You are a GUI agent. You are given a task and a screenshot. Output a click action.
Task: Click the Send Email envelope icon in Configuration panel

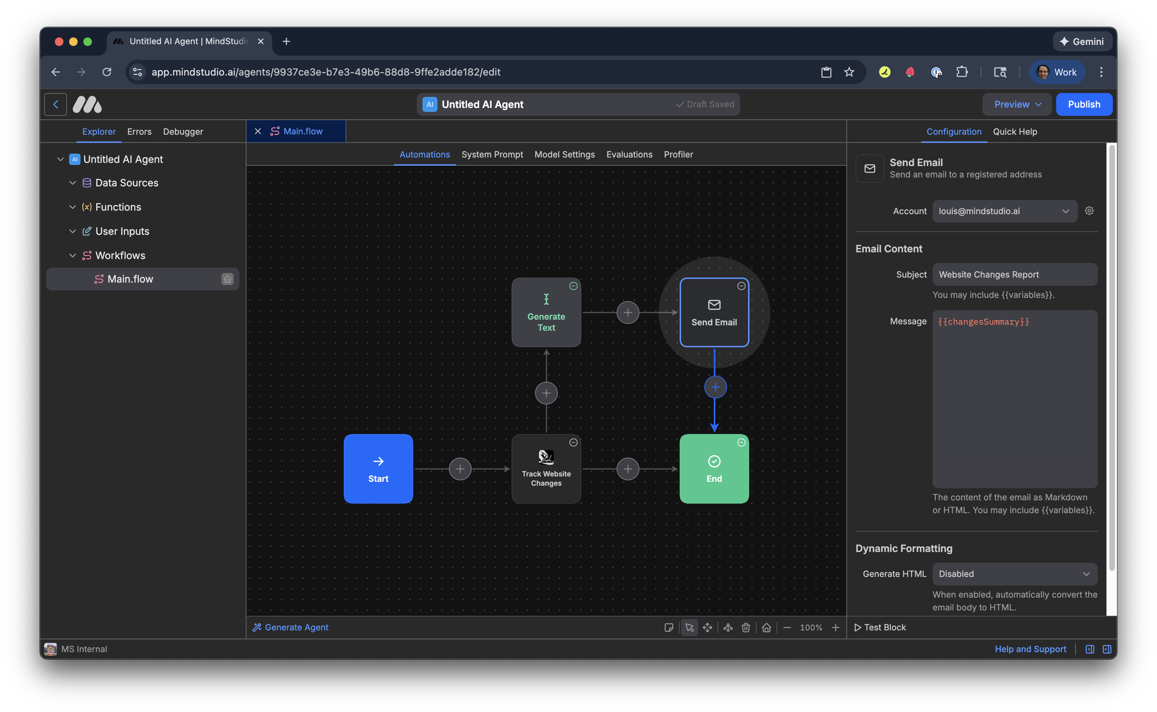870,169
